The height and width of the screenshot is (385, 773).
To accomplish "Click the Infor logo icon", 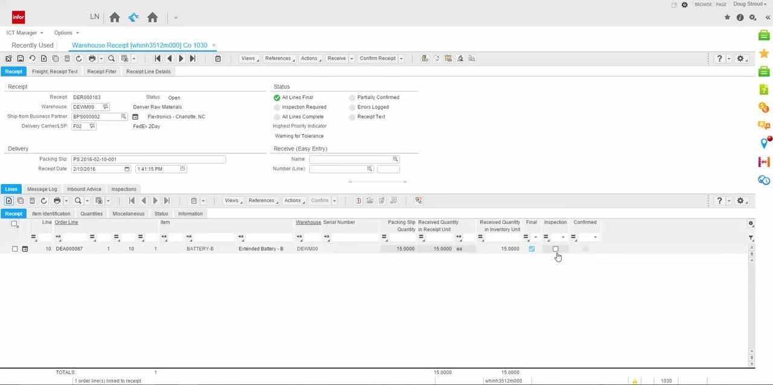I will 19,17.
